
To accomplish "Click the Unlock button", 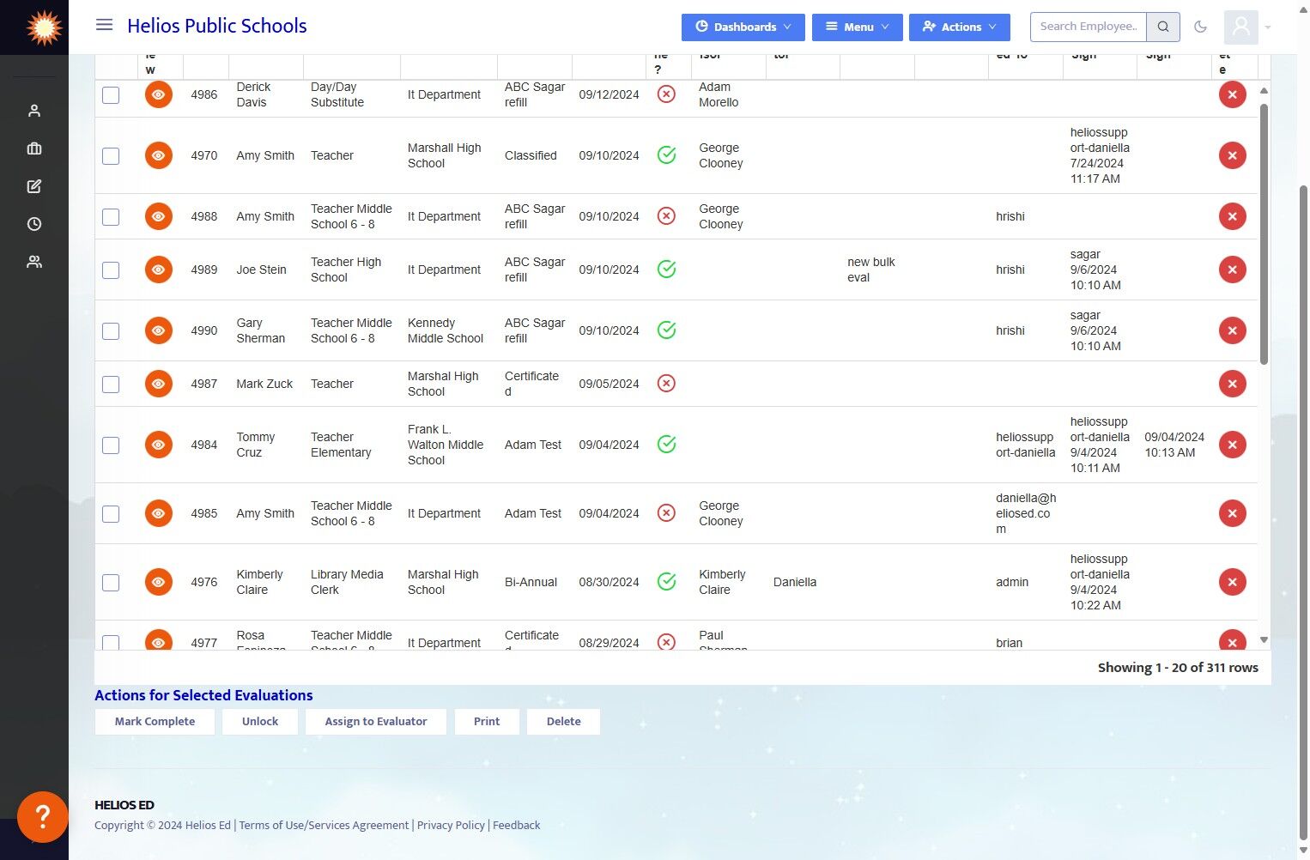I will pos(260,721).
